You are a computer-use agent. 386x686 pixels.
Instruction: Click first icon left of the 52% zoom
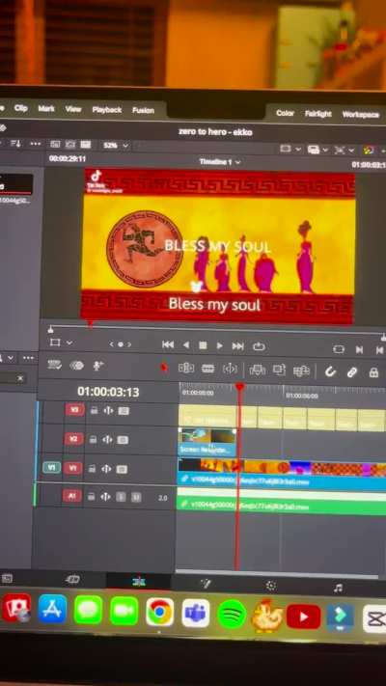click(55, 144)
